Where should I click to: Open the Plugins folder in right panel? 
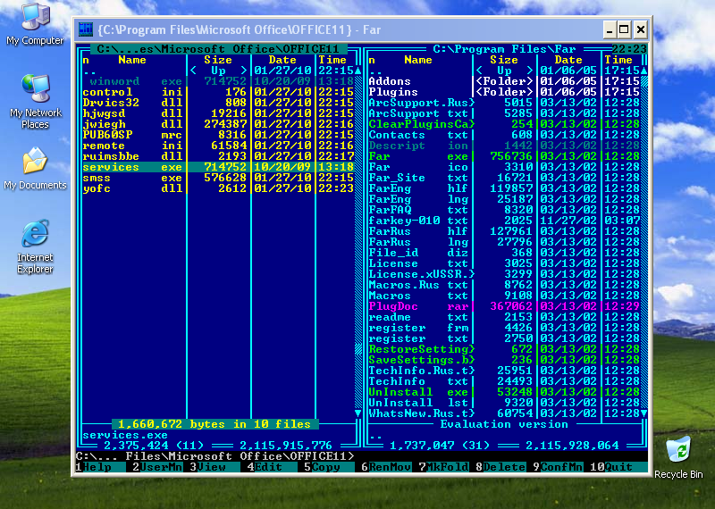[504, 92]
